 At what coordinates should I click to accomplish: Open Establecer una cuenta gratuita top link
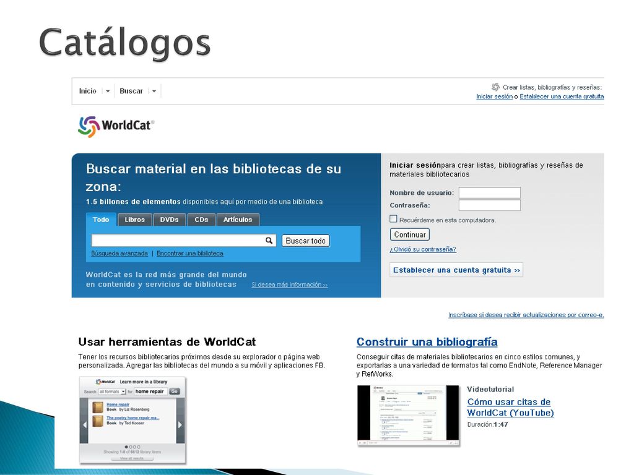tap(562, 96)
